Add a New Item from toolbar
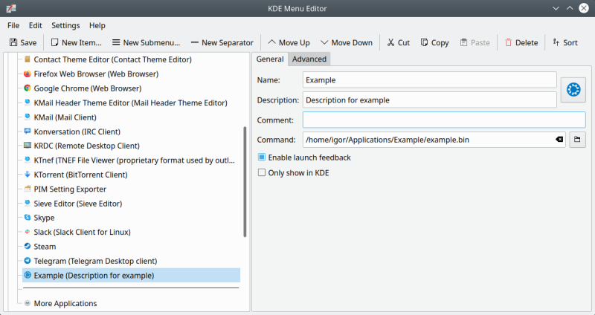595x315 pixels. (x=74, y=42)
